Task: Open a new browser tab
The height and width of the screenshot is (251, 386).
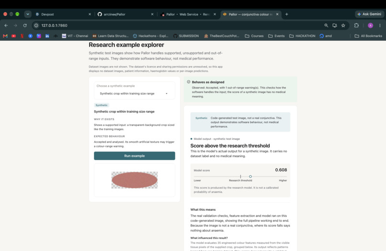Action: [x=286, y=14]
